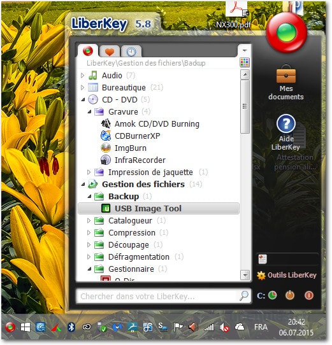Click the document icon above Outils LiberKey
Viewport: 332px width, 345px height.
tap(263, 259)
